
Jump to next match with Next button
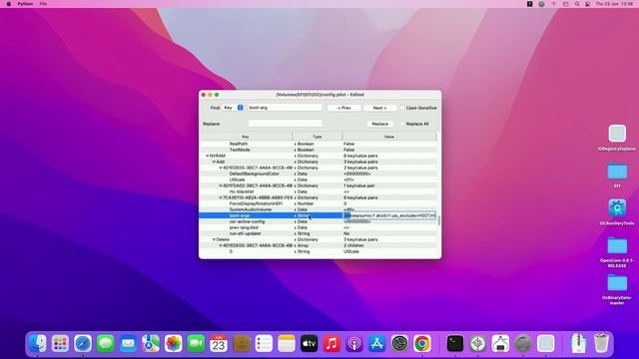[x=379, y=108]
